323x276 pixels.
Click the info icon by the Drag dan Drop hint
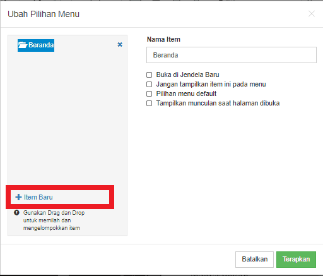point(16,213)
